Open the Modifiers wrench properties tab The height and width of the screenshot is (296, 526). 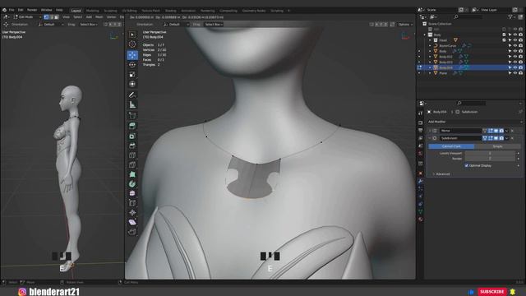coord(421,181)
